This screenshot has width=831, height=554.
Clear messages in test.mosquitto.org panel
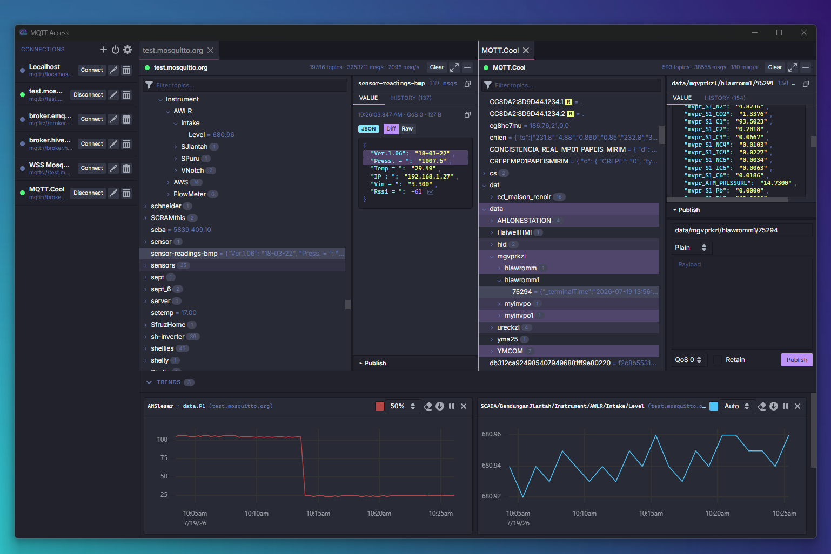[437, 67]
